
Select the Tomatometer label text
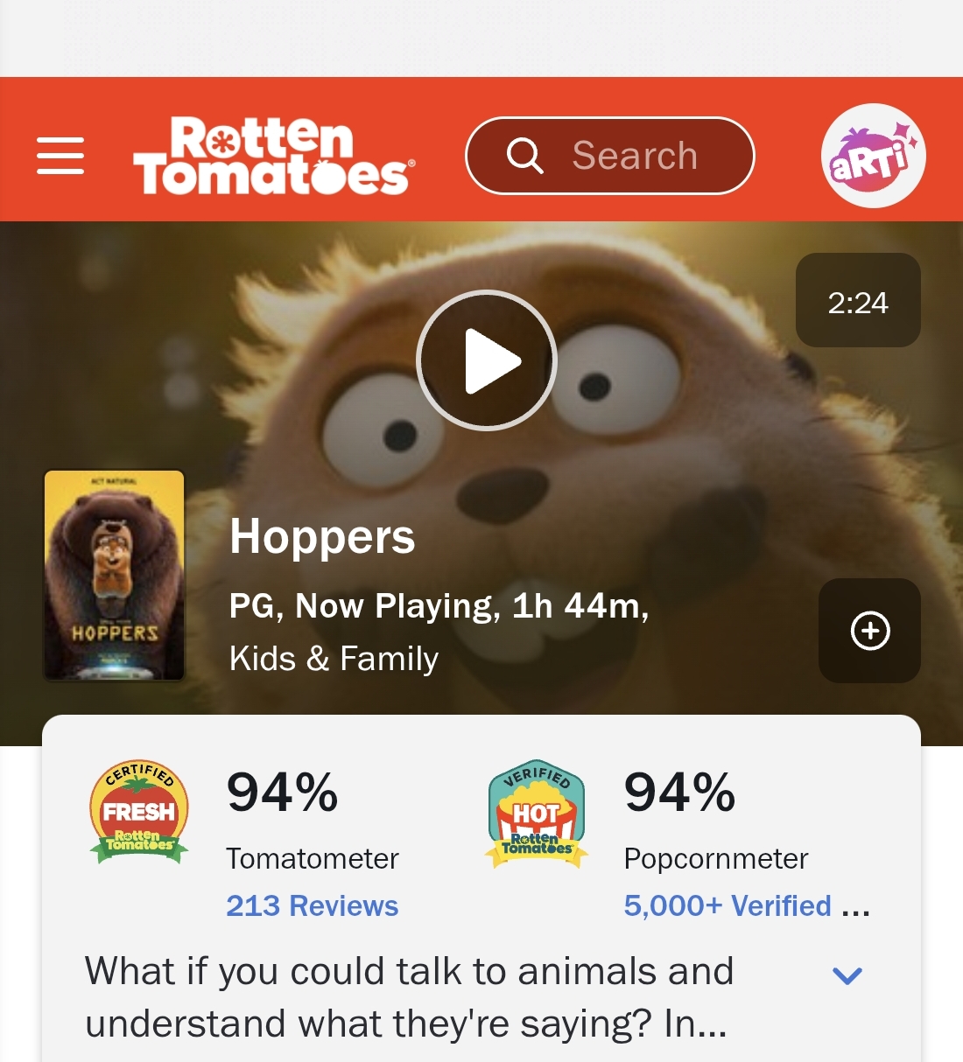313,858
